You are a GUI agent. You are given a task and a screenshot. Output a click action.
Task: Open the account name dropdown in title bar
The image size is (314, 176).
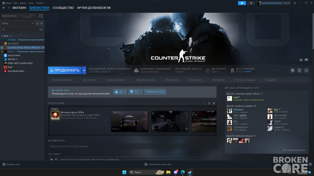coord(273,3)
